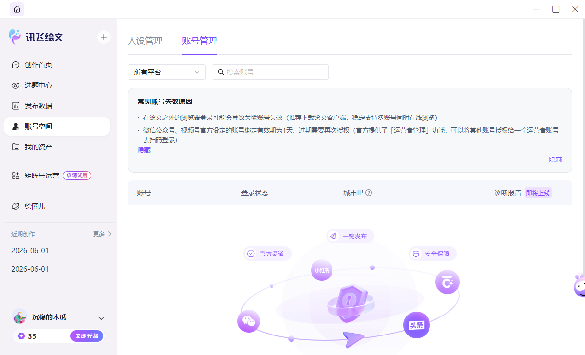Viewport: 585px width, 355px height.
Task: Click the 即将上线 tag next to 诊断报告
Action: point(538,193)
